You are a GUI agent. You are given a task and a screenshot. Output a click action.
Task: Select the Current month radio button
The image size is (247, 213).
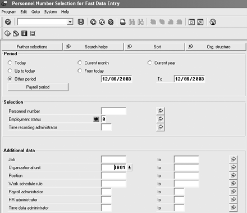point(80,63)
